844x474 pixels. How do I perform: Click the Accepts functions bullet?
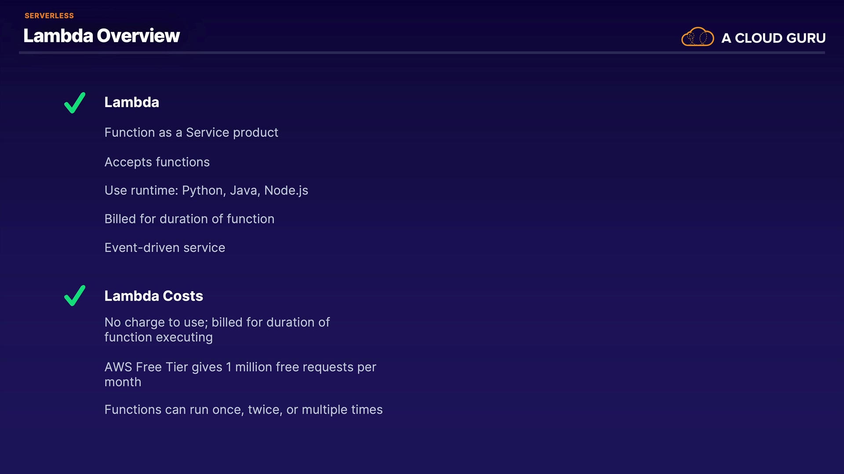[157, 162]
